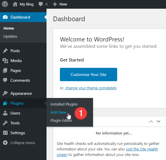Go to Updates under Dashboard

coord(10,36)
